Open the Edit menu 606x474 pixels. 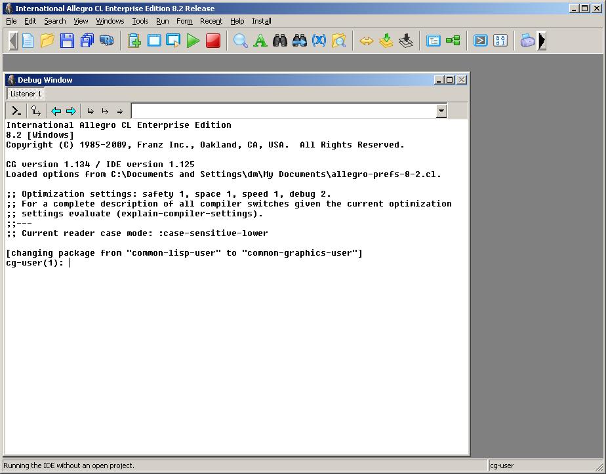(x=30, y=21)
